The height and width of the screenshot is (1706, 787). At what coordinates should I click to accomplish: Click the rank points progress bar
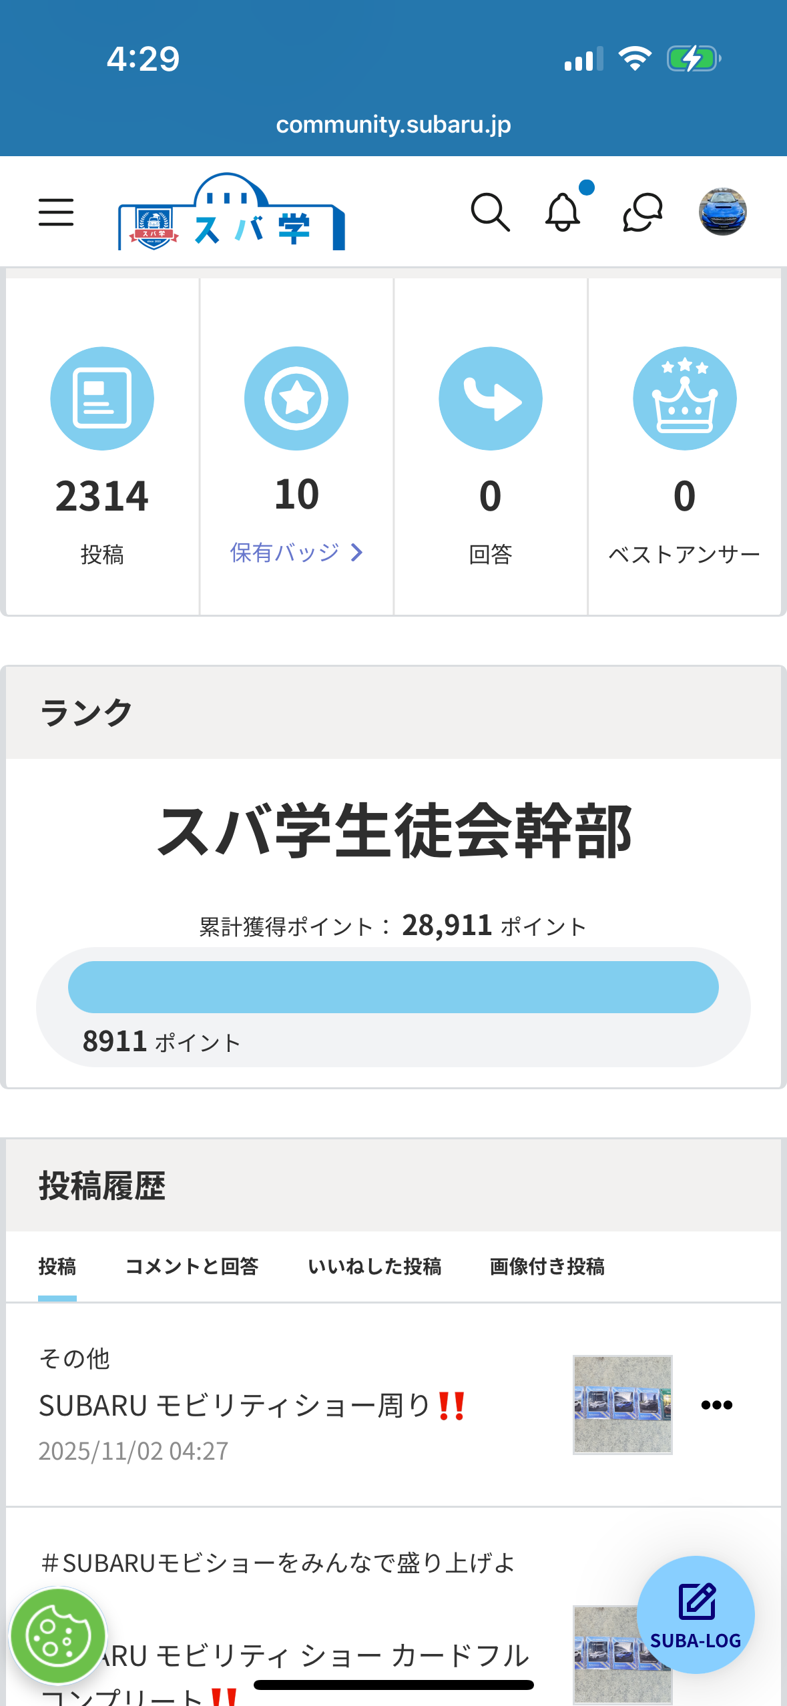point(393,987)
